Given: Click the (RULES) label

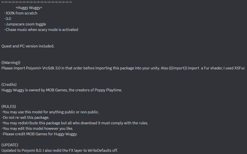Looking at the screenshot, I should [9, 107].
